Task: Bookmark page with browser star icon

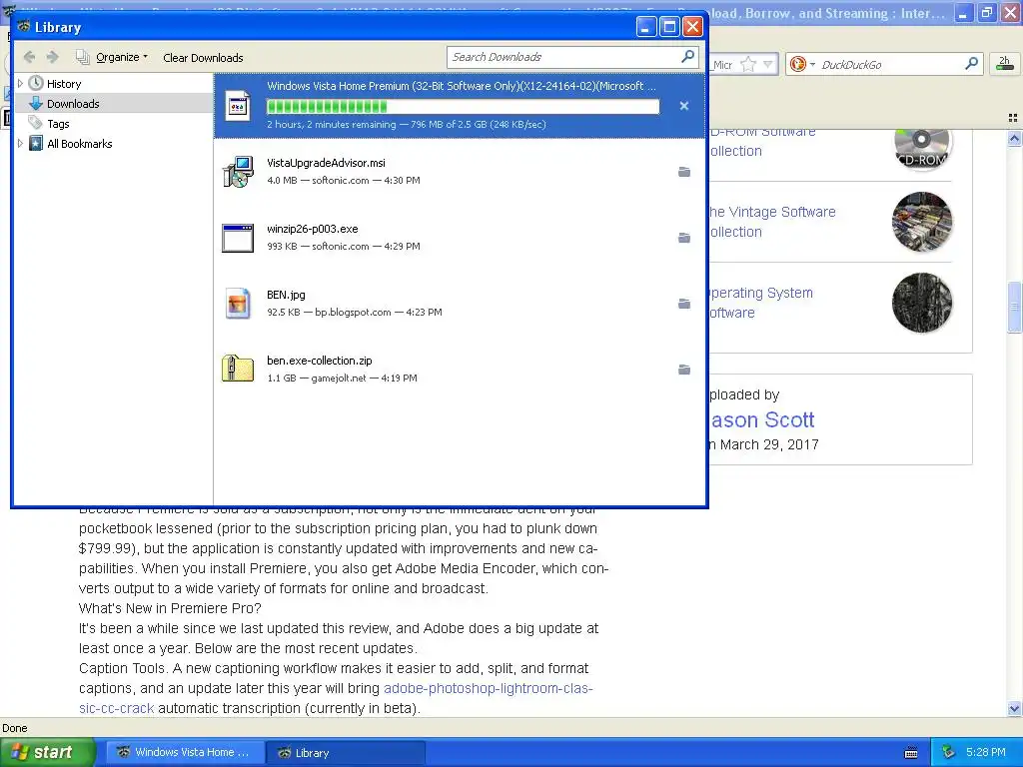Action: click(x=748, y=65)
